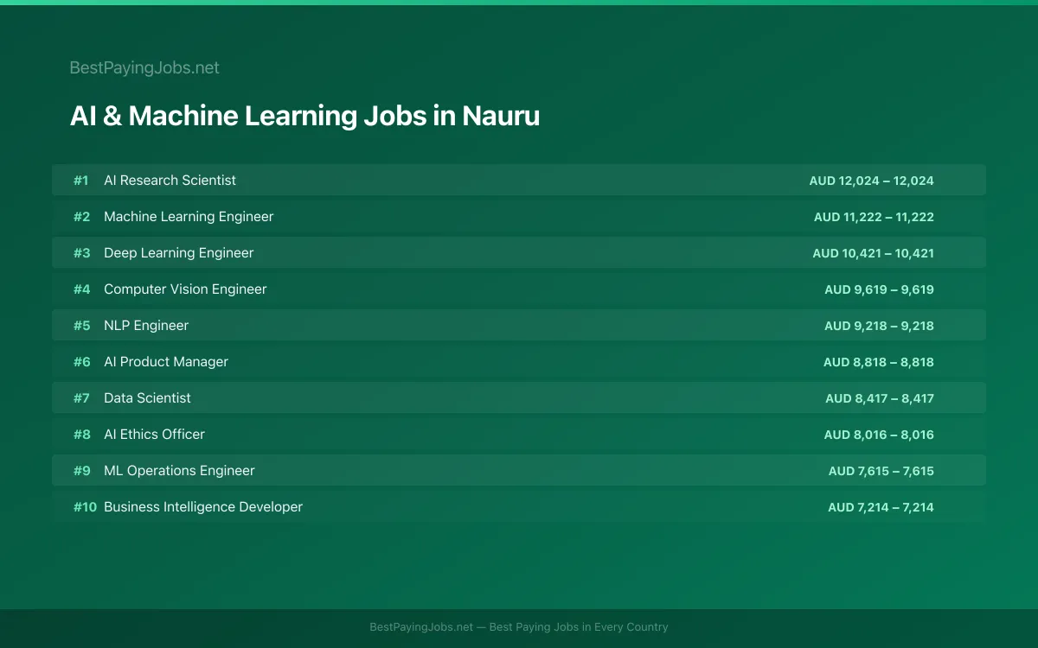1038x648 pixels.
Task: Click salary AUD 10,421 – 10,421
Action: pyautogui.click(x=874, y=253)
